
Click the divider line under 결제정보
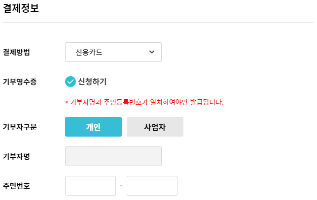pos(158,22)
